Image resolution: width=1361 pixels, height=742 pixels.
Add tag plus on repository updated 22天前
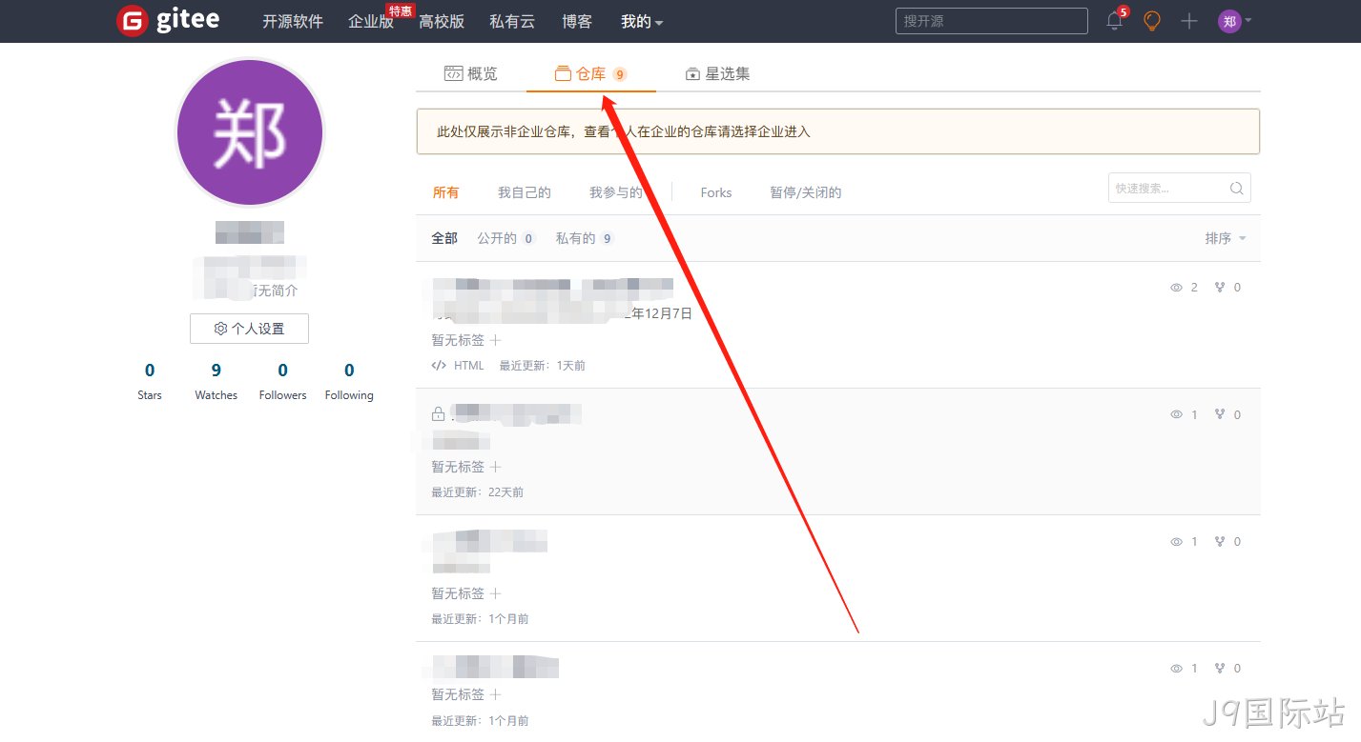point(495,467)
